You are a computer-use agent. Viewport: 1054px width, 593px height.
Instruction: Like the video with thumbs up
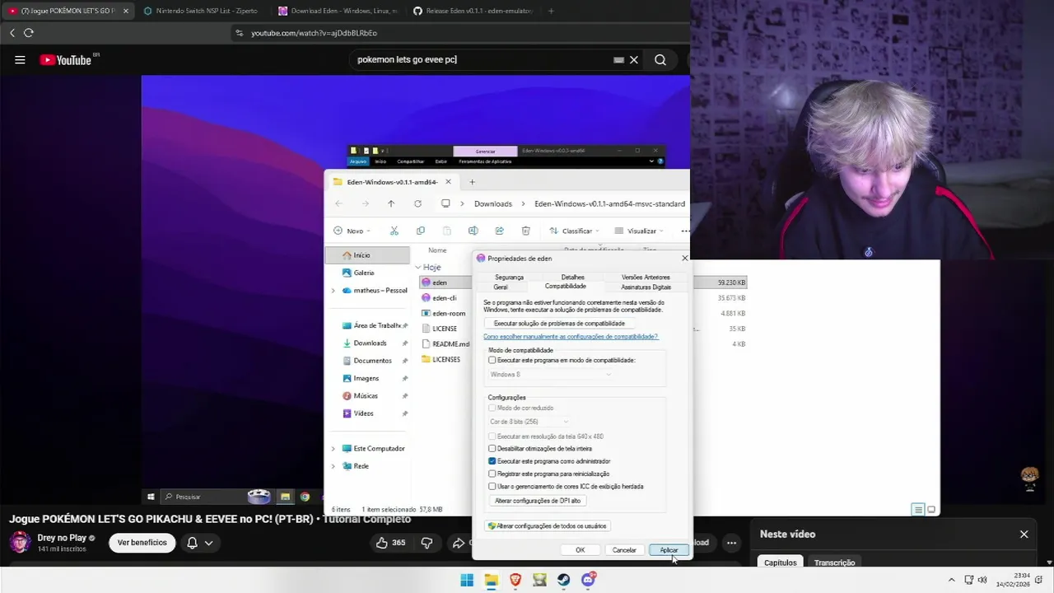coord(391,543)
